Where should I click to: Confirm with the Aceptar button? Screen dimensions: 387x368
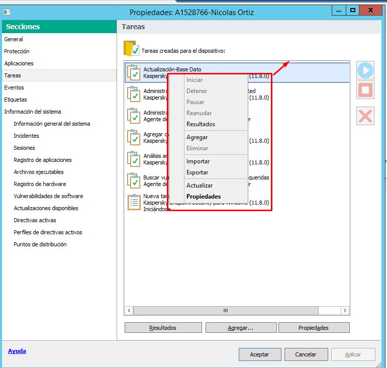260,354
